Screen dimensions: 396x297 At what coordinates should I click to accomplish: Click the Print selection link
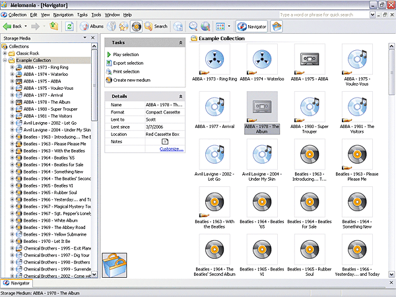click(126, 72)
